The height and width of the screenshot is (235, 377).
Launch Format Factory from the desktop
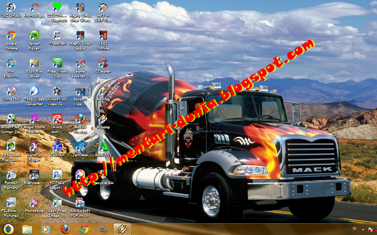[x=11, y=180]
